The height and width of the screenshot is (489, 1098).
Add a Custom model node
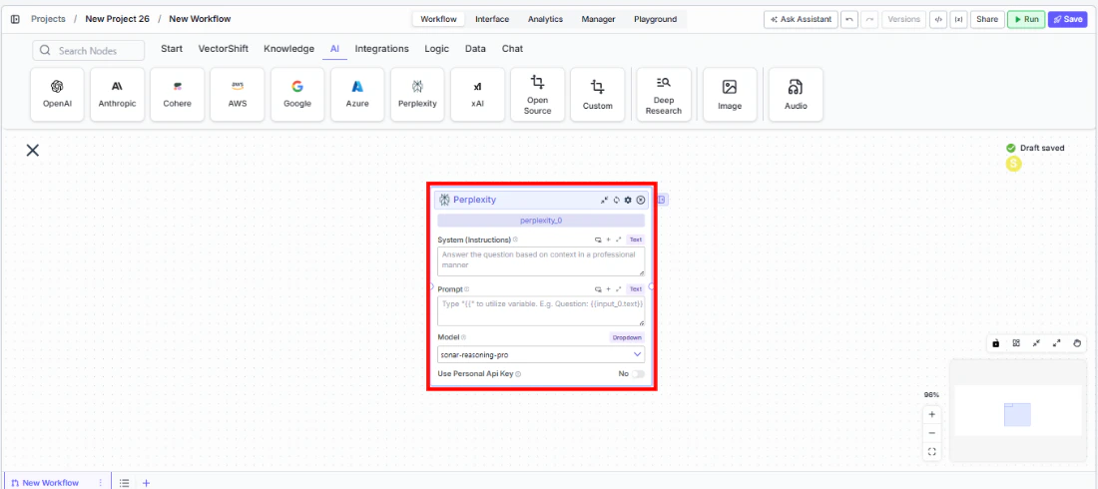click(x=597, y=95)
